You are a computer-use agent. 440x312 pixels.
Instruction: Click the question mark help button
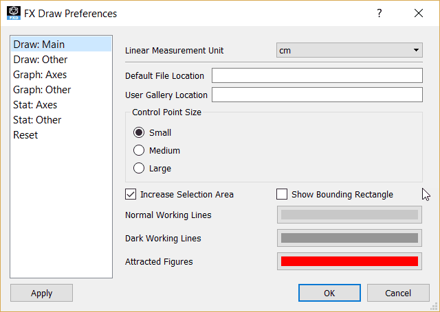(379, 13)
